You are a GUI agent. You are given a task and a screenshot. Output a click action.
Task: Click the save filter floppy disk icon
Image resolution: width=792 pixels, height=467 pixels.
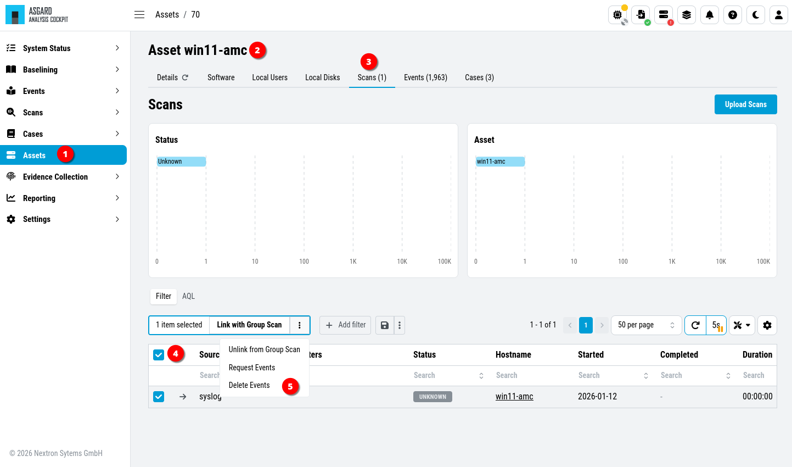(x=385, y=325)
